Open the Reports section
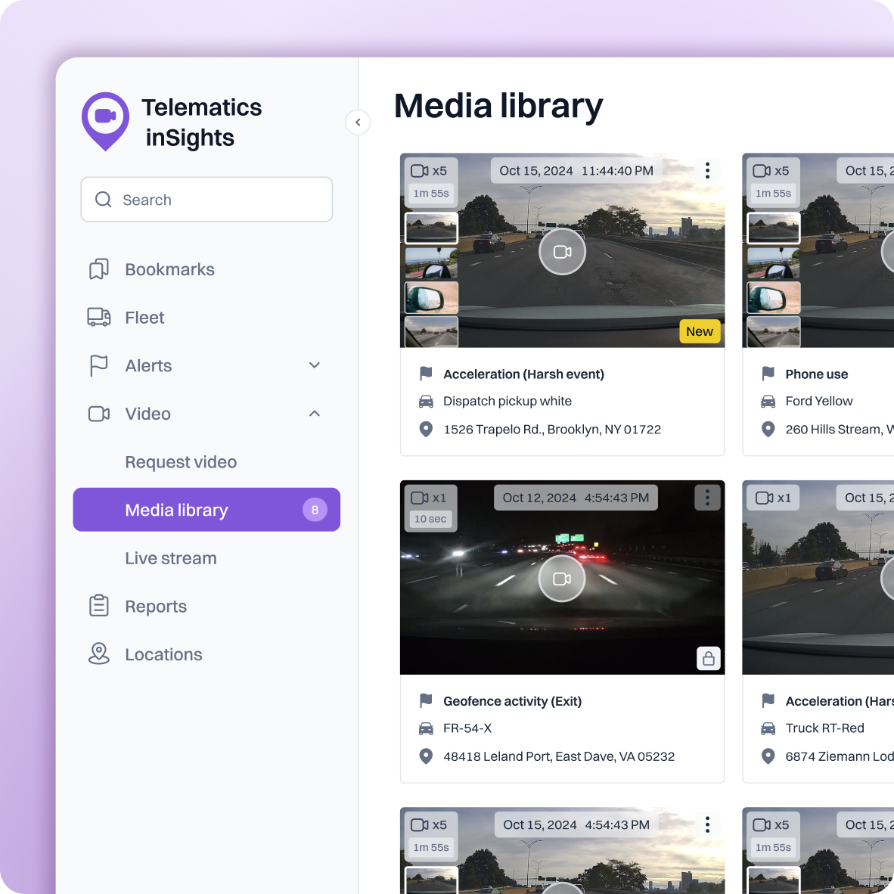Image resolution: width=894 pixels, height=894 pixels. [x=156, y=607]
